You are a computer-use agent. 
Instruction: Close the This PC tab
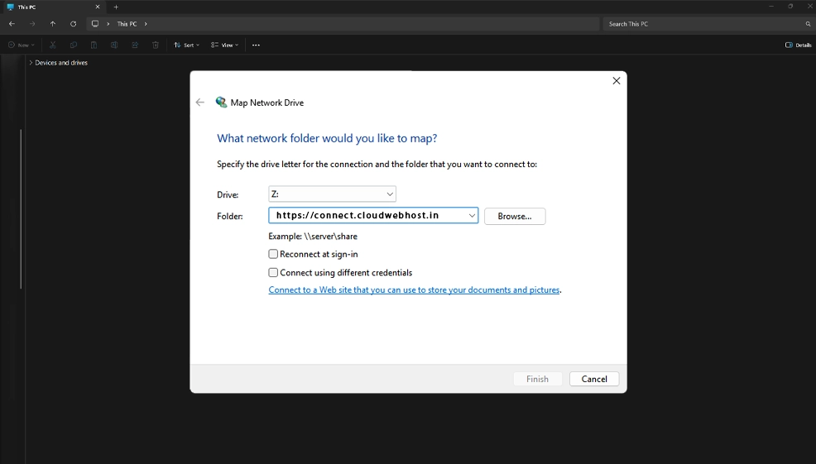[x=98, y=7]
